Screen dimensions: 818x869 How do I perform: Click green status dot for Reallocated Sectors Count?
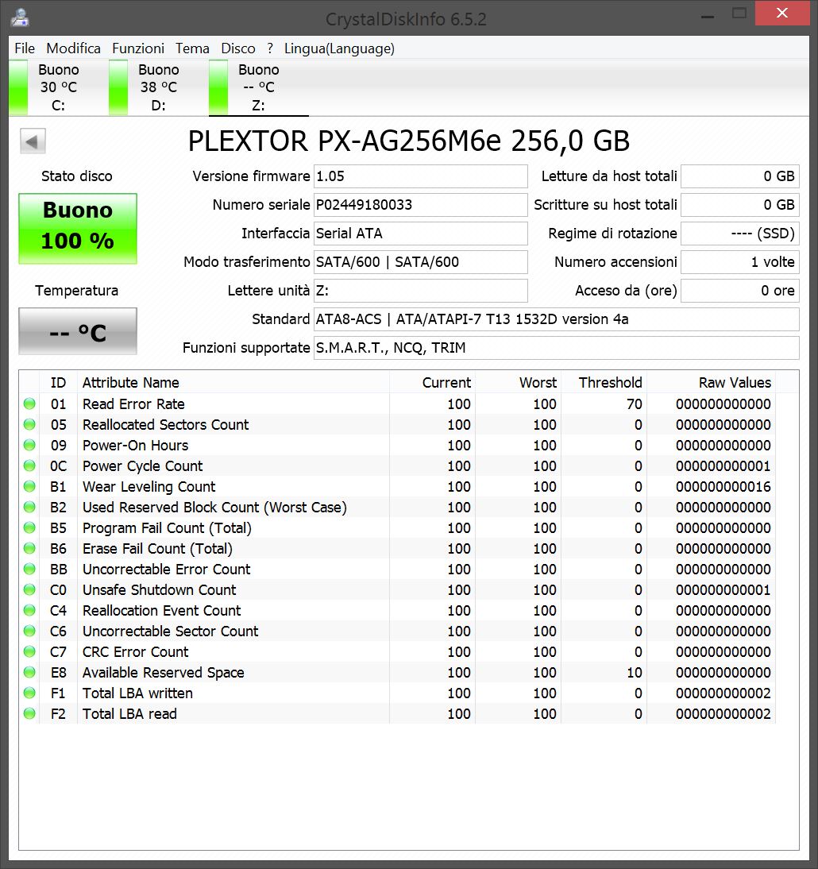[29, 424]
